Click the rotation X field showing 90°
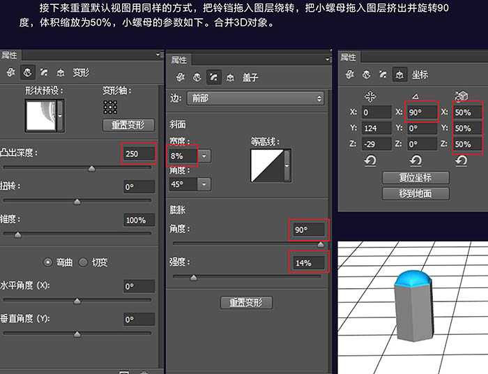Viewport: 488px width, 374px height. [422, 112]
